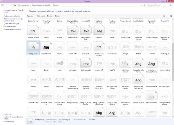Click the Gentium Basic font icon

click(x=72, y=30)
